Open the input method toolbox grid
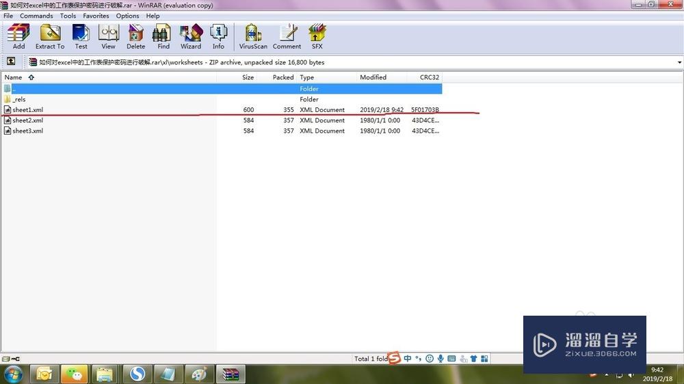This screenshot has width=684, height=384. pos(484,358)
